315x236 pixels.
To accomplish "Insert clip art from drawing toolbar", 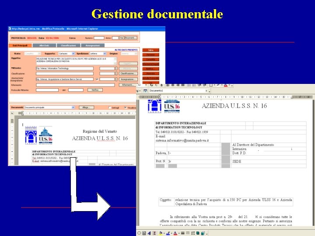I will (x=154, y=233).
